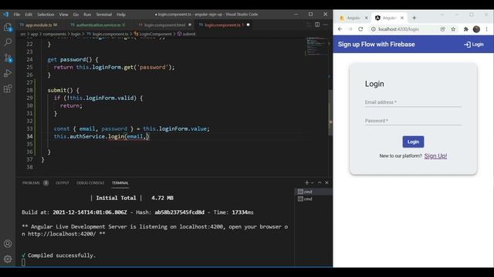Open the Chrome profile avatar
This screenshot has width=494, height=277.
pos(476,29)
